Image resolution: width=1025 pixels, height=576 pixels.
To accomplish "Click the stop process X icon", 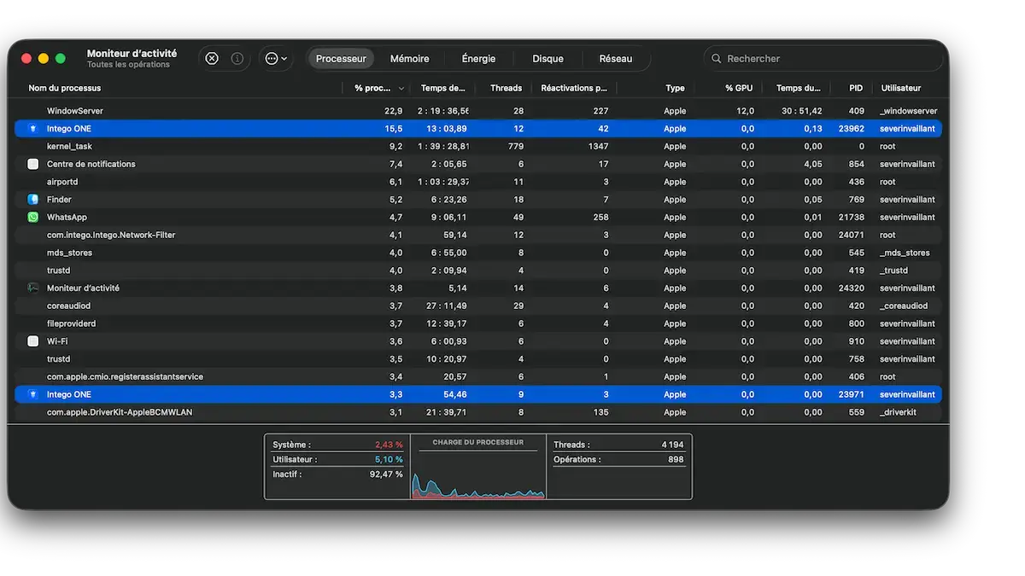I will [x=212, y=59].
